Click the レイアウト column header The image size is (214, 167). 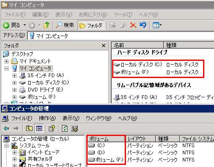pyautogui.click(x=140, y=139)
